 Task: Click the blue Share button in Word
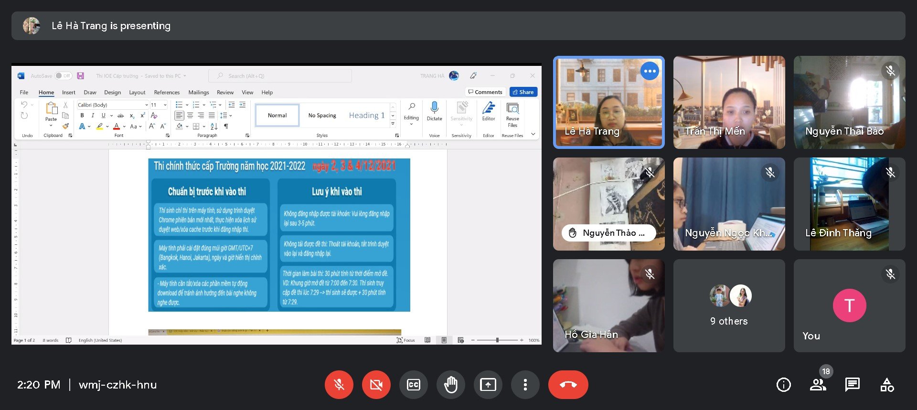point(523,92)
